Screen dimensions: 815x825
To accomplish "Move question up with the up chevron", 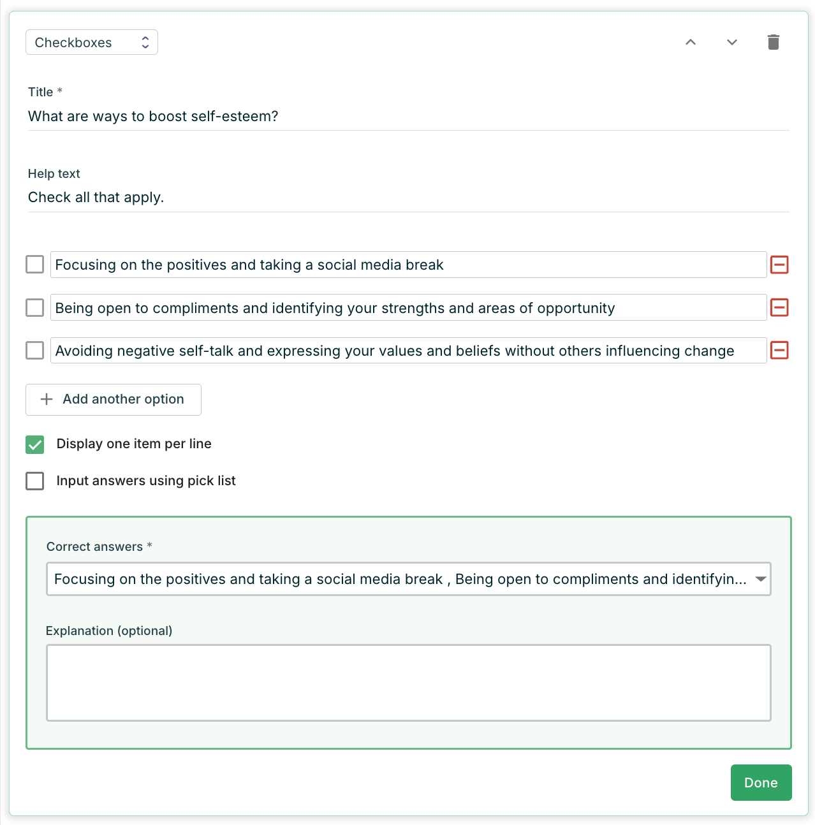I will coord(690,42).
